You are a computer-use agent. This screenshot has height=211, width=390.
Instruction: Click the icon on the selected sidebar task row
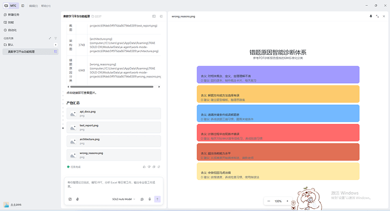55,51
